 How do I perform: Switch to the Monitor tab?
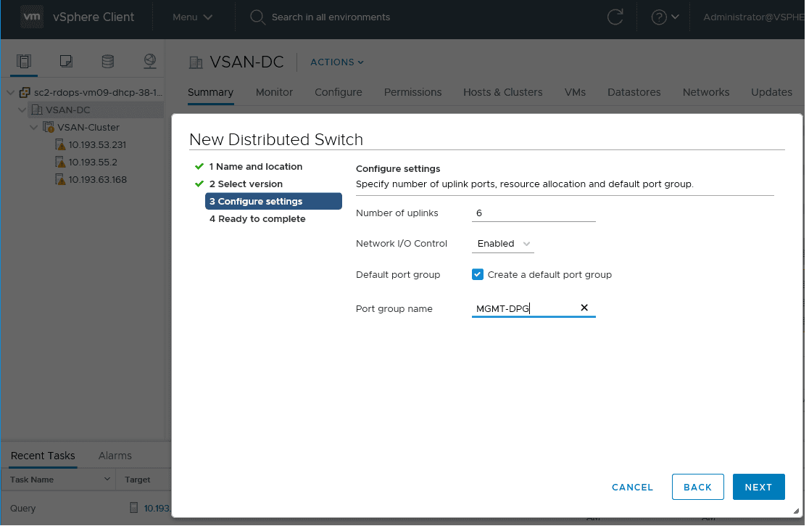(x=274, y=92)
